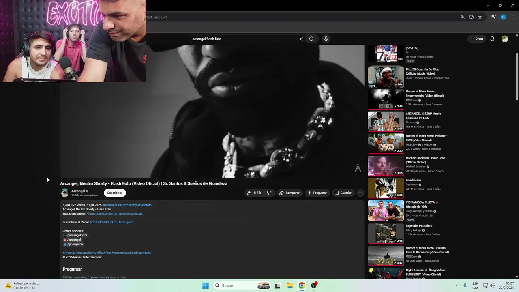Click the #srsantossueñosdegrandeza hashtag
Viewport: 519px width, 292px height.
click(x=131, y=253)
